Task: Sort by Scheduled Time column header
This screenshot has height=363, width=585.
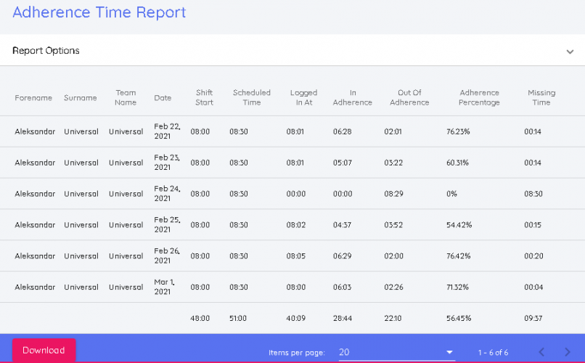Action: coord(251,98)
